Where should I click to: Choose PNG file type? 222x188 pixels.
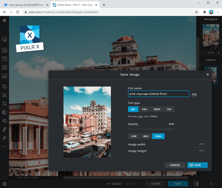click(x=145, y=109)
